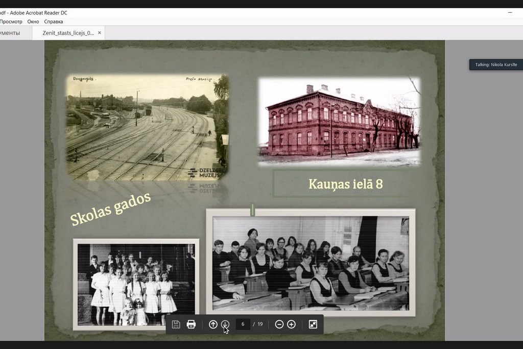Click the red brick school building photo
This screenshot has width=523, height=349.
pos(339,122)
